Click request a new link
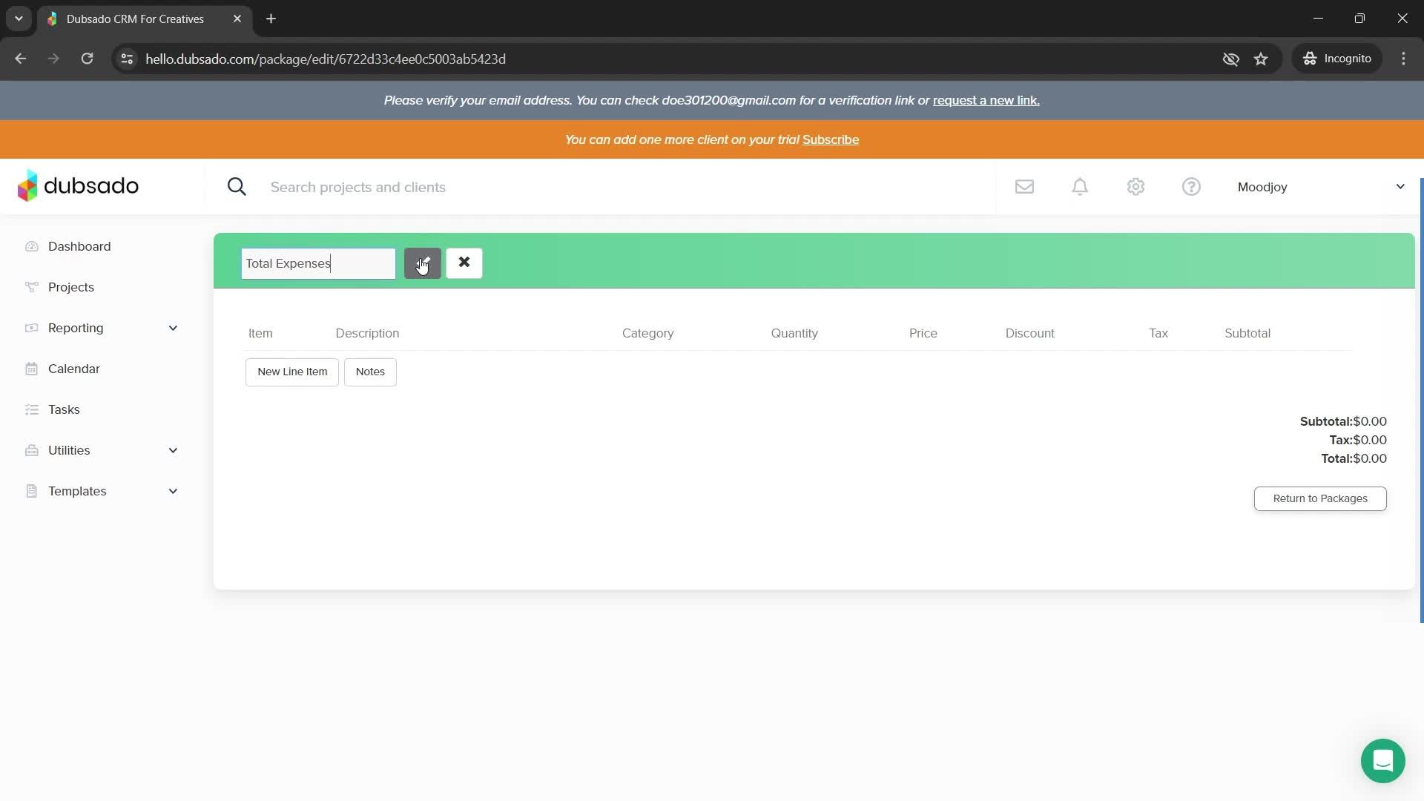This screenshot has height=801, width=1424. point(986,100)
